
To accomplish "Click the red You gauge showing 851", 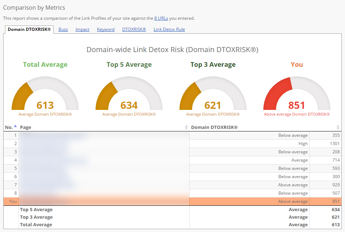I will [x=297, y=95].
